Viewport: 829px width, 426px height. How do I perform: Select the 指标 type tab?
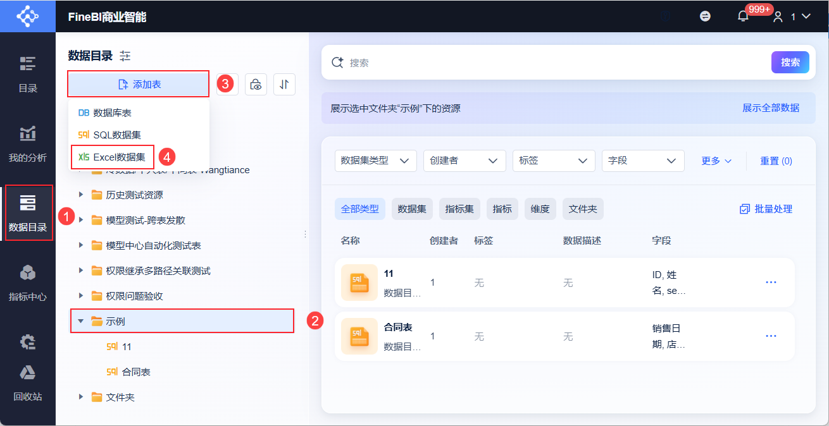tap(502, 209)
